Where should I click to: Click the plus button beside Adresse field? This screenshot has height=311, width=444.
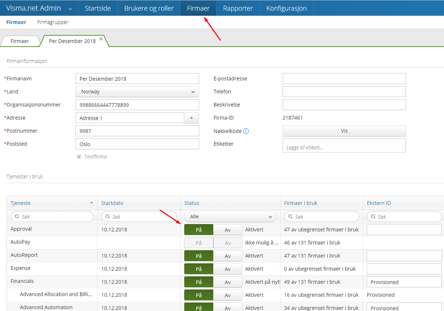[192, 118]
